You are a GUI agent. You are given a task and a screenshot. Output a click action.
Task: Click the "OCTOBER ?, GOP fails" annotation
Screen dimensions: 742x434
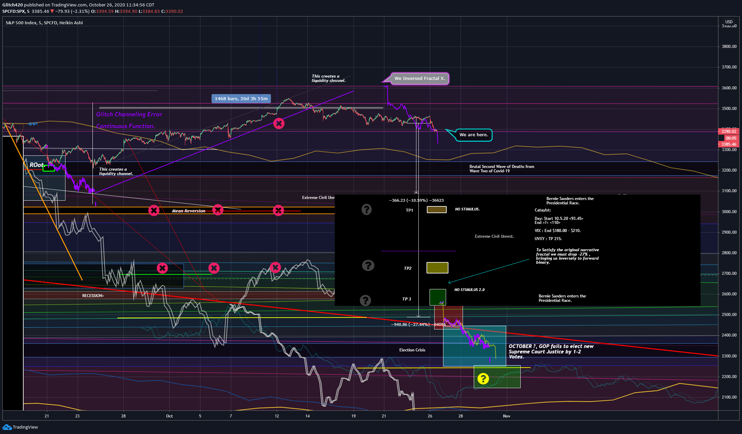pos(551,351)
